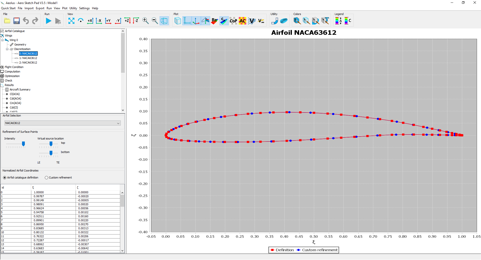The width and height of the screenshot is (481, 260).
Task: Run the simulation with the Run play icon
Action: tap(48, 21)
